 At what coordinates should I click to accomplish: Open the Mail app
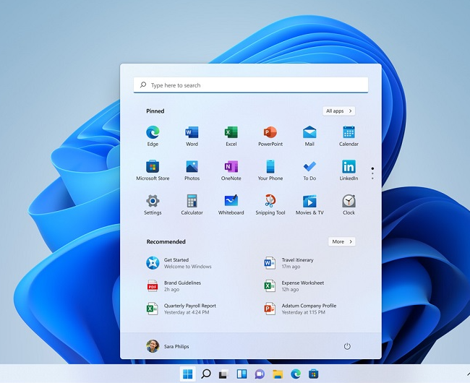pos(309,136)
